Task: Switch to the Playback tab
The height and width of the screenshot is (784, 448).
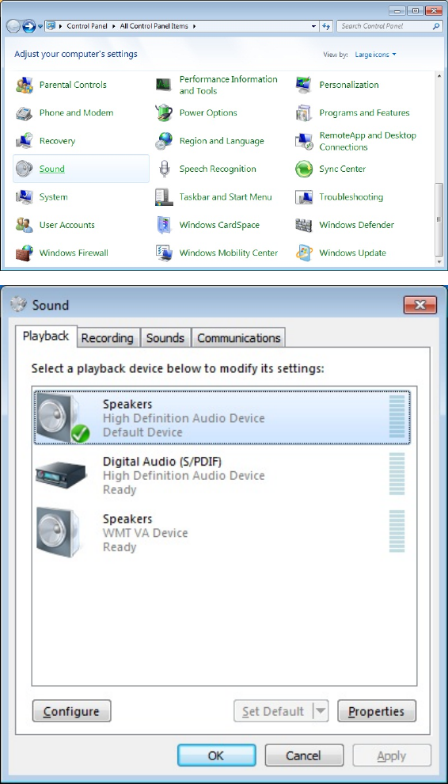Action: click(46, 336)
